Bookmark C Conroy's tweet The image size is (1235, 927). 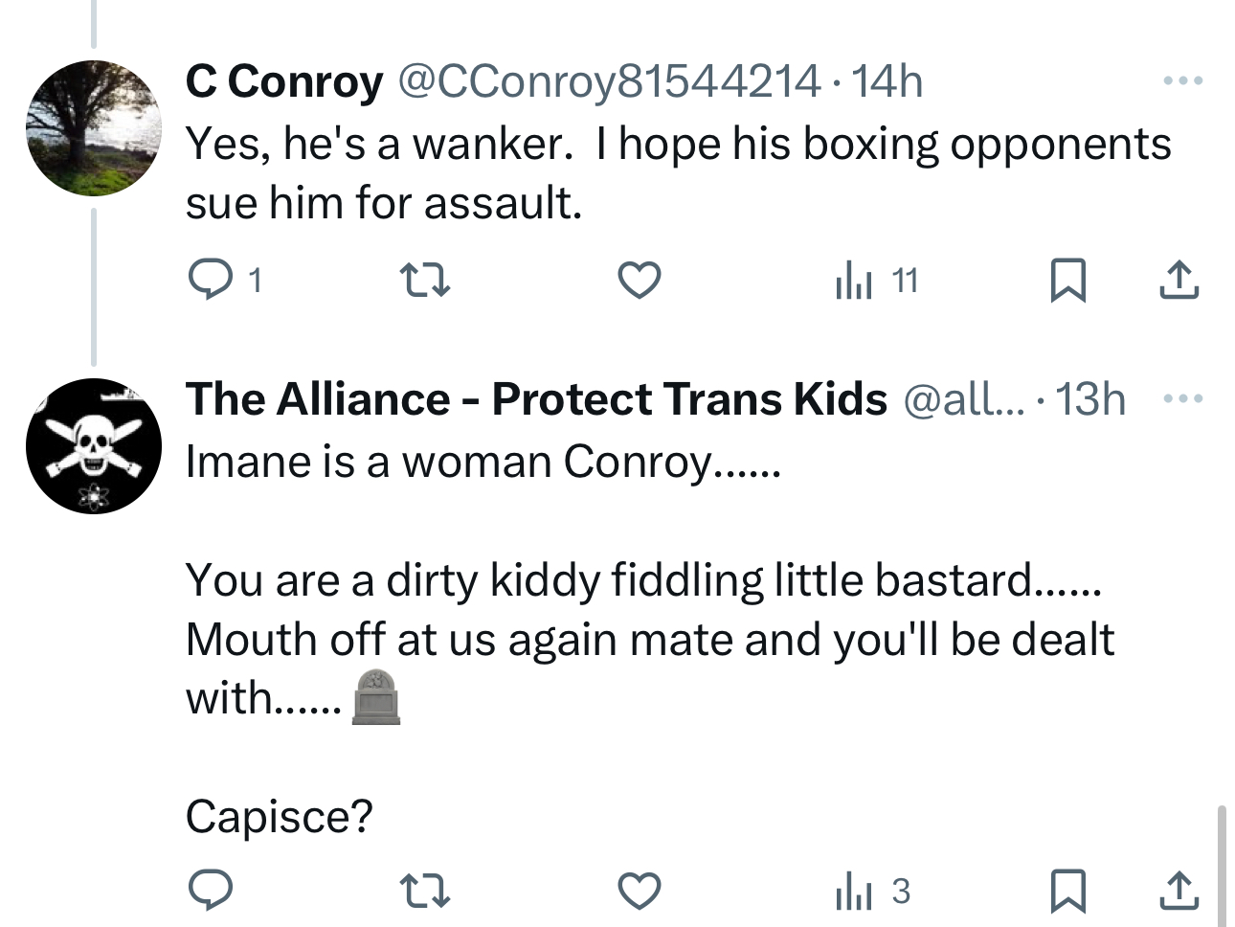click(x=1067, y=280)
